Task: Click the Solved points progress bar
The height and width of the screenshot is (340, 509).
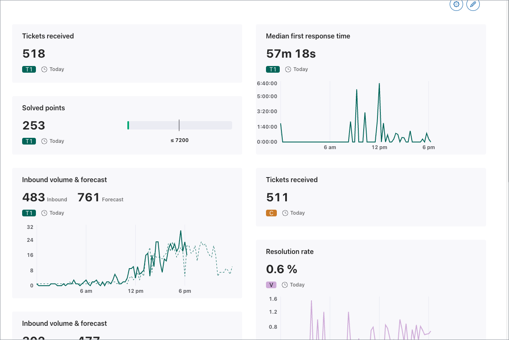Action: tap(180, 125)
